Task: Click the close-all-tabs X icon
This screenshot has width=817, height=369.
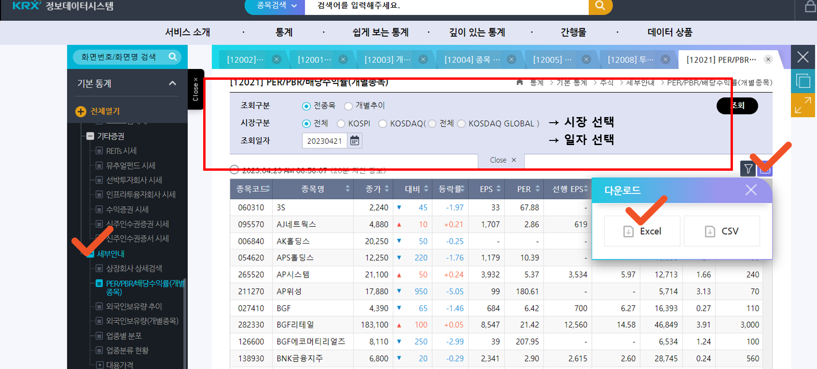Action: point(803,57)
